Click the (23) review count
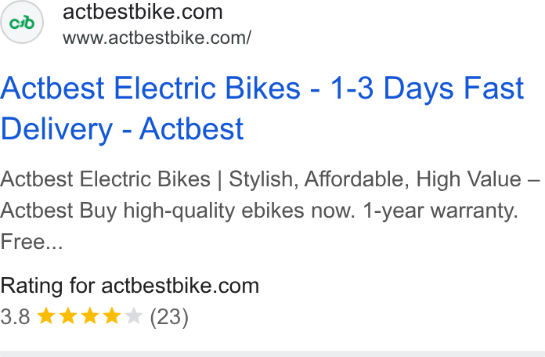545x357 pixels. click(169, 317)
